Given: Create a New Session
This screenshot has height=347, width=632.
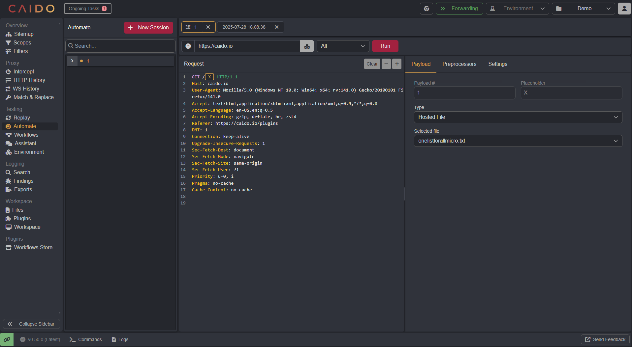Looking at the screenshot, I should [x=148, y=27].
